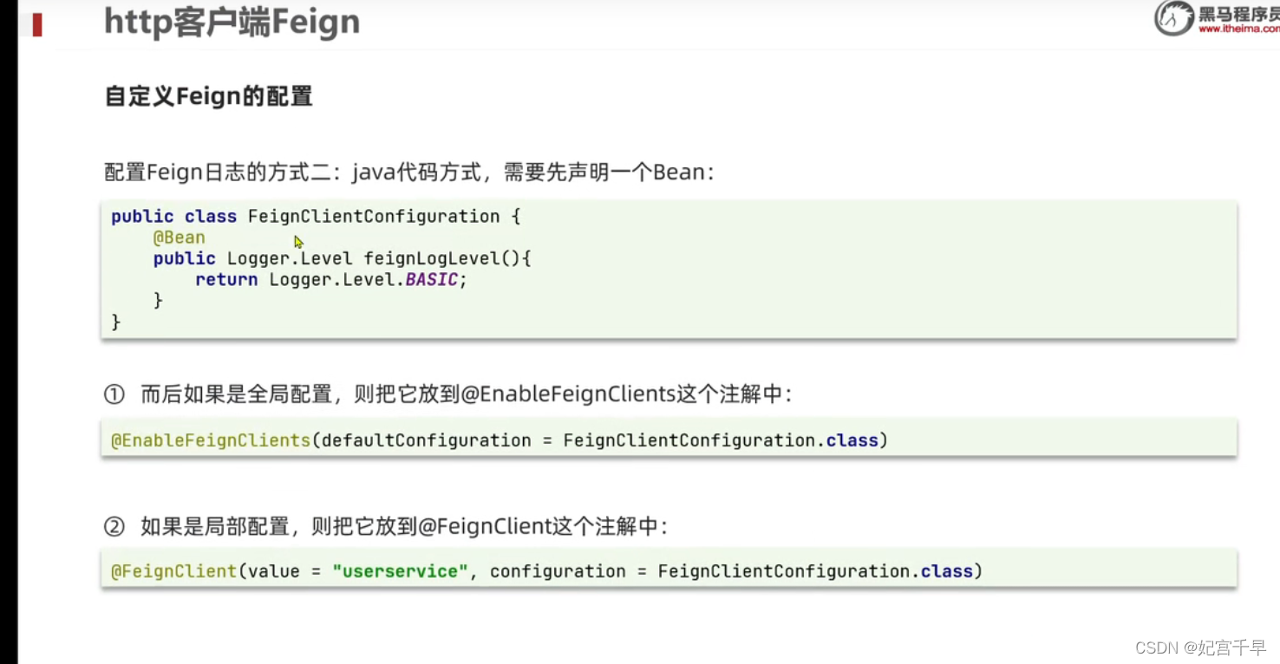
Task: Click the circled number ② marker
Action: 114,526
